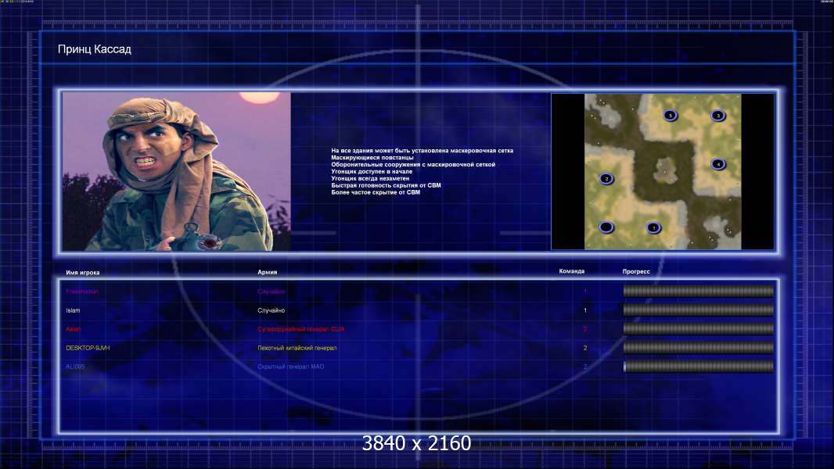This screenshot has height=469, width=834.
Task: Click player name ALI095
Action: (75, 367)
